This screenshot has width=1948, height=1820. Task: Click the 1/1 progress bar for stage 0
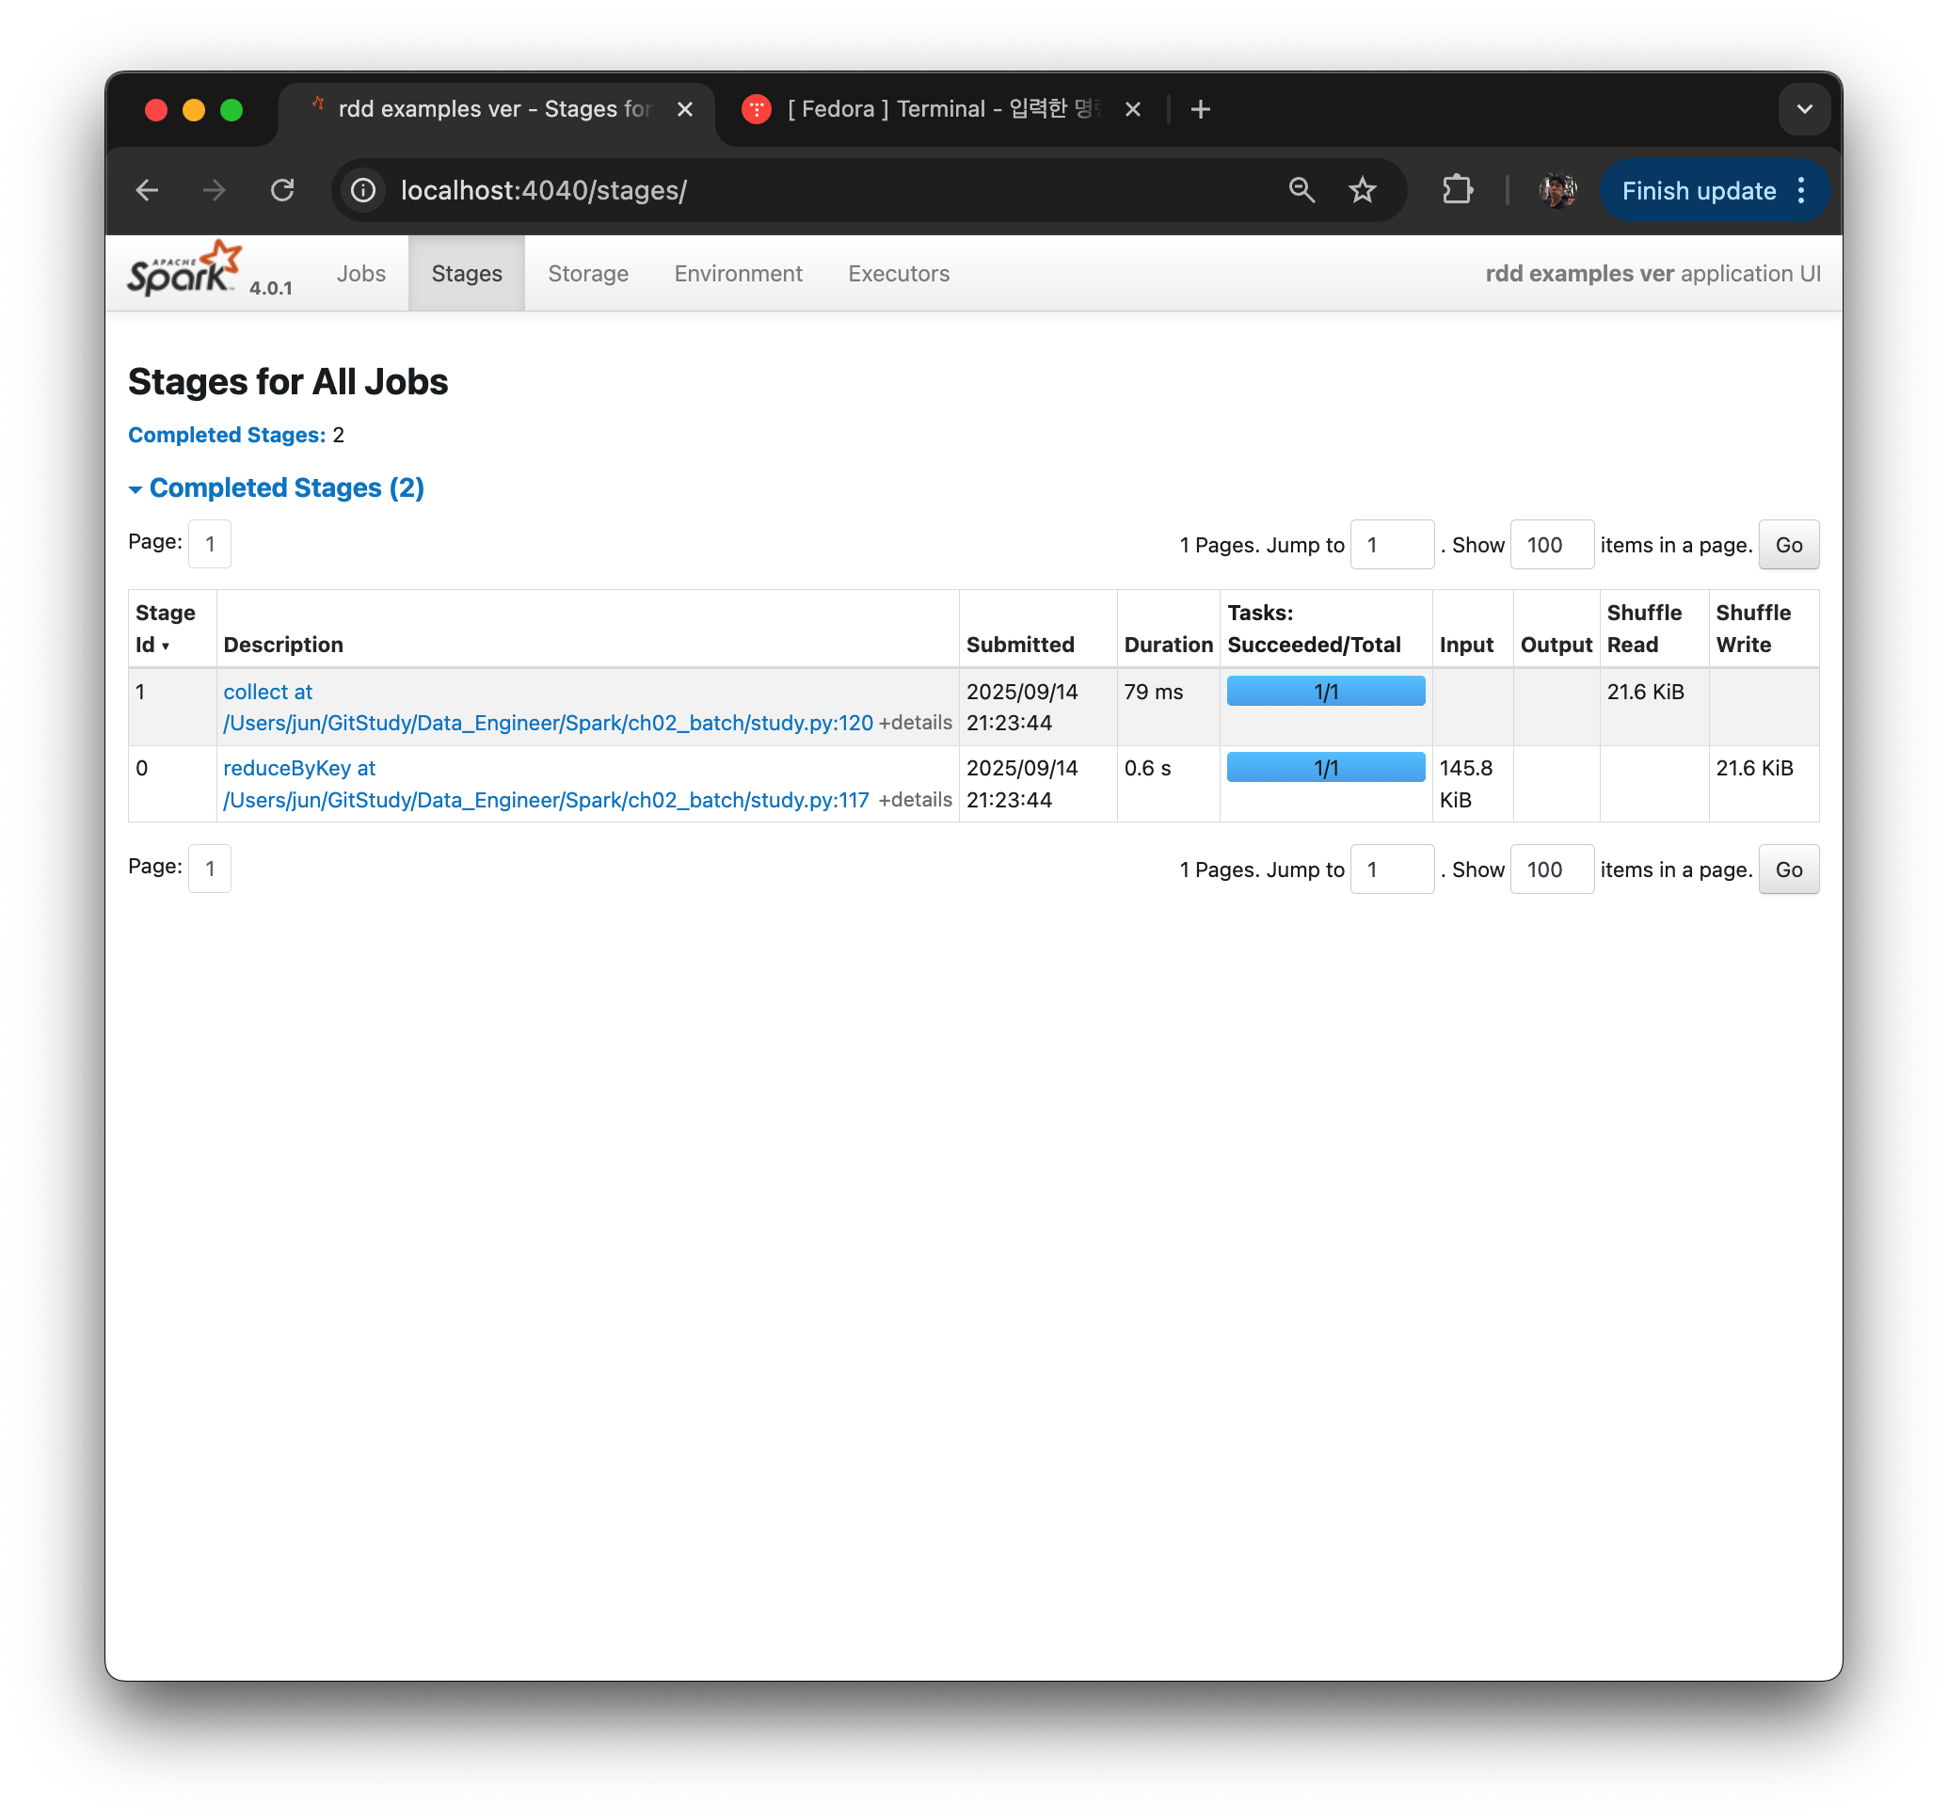[x=1326, y=767]
